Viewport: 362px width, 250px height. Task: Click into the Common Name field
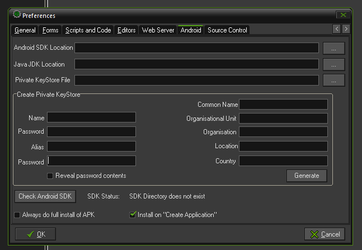coord(283,105)
